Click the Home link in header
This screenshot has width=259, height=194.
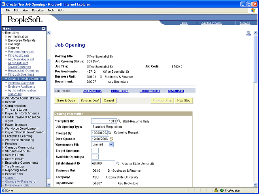coord(184,23)
